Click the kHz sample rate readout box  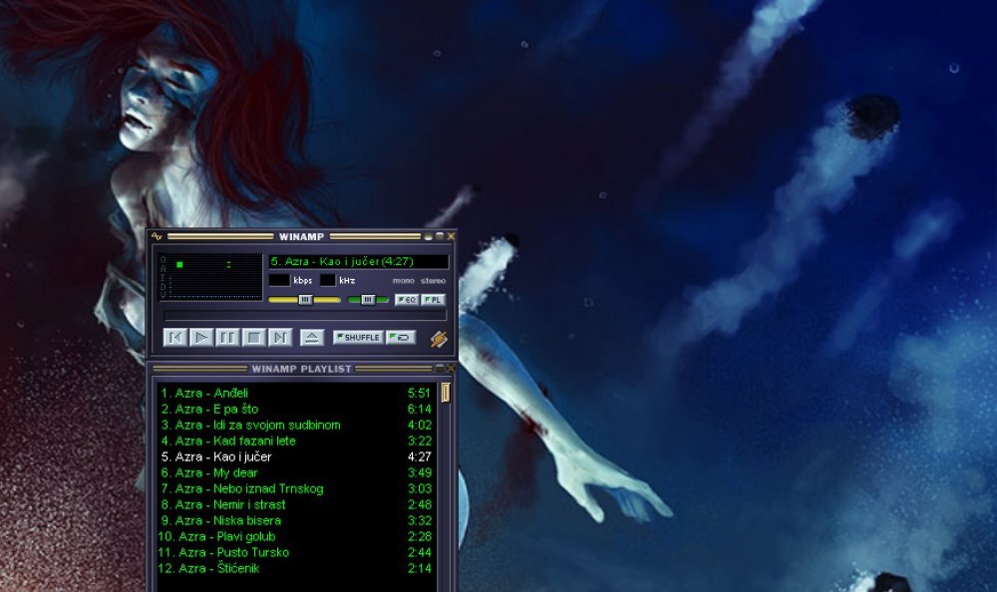pos(327,280)
